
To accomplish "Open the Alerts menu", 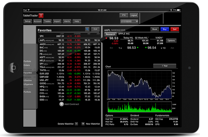I will pyautogui.click(x=67, y=21).
